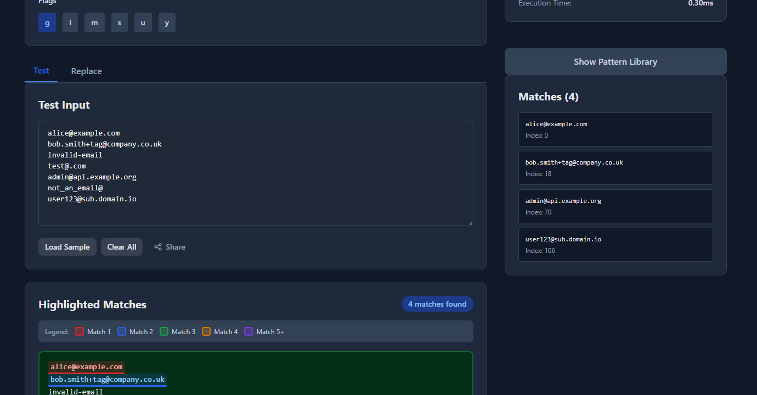Screen dimensions: 757x395
Task: Click the Load Sample button
Action: tap(67, 247)
